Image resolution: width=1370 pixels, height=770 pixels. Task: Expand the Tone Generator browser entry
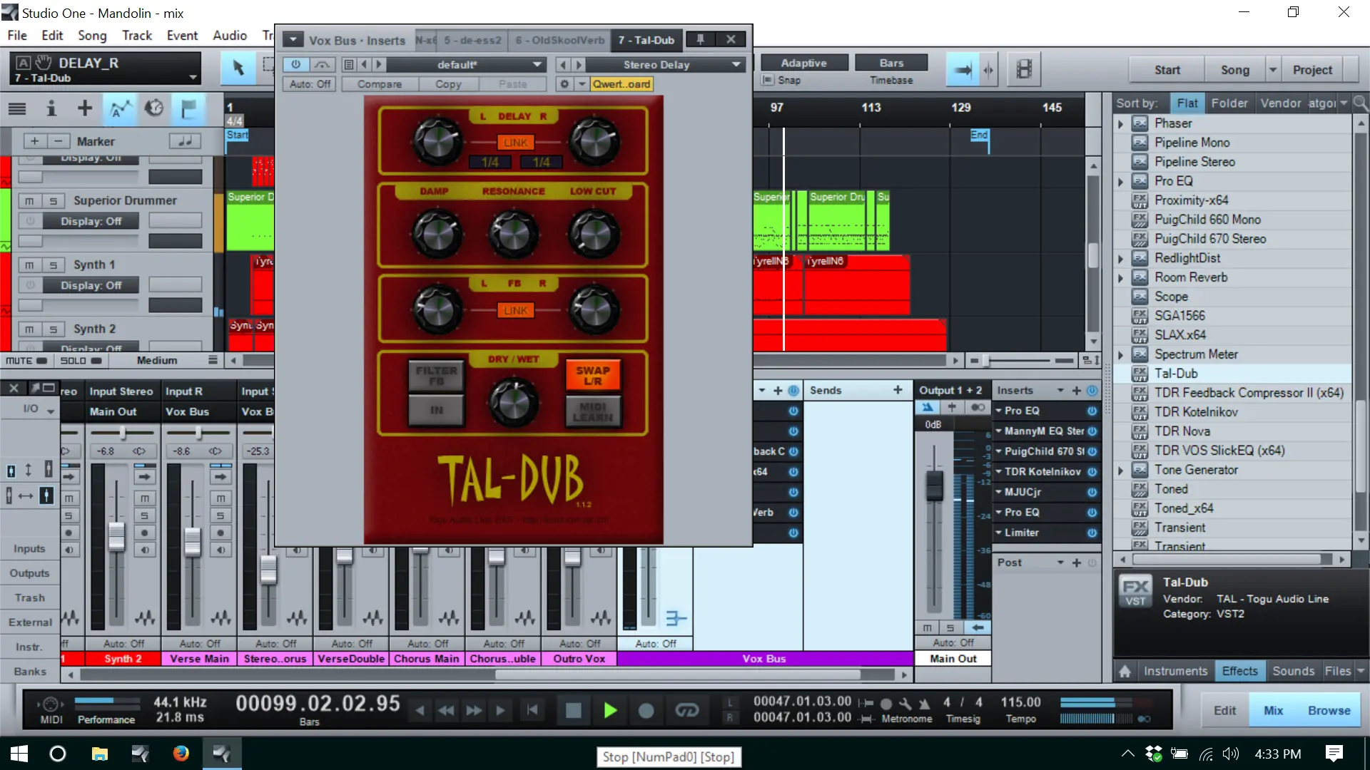(x=1120, y=471)
